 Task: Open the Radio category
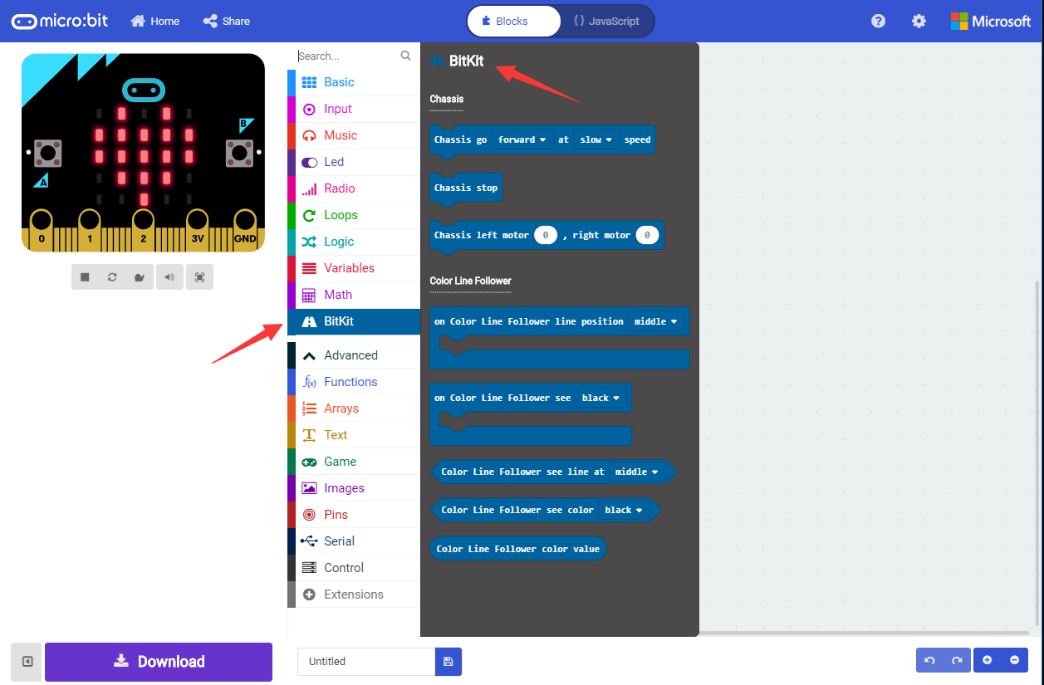(x=354, y=188)
